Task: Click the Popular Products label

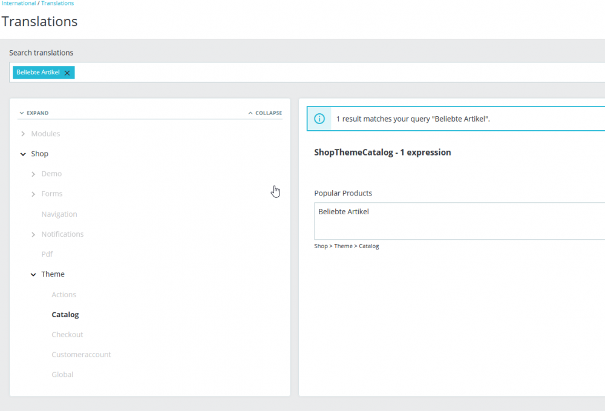Action: click(x=343, y=193)
